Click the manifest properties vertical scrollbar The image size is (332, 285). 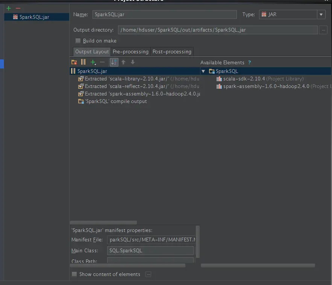[x=197, y=242]
